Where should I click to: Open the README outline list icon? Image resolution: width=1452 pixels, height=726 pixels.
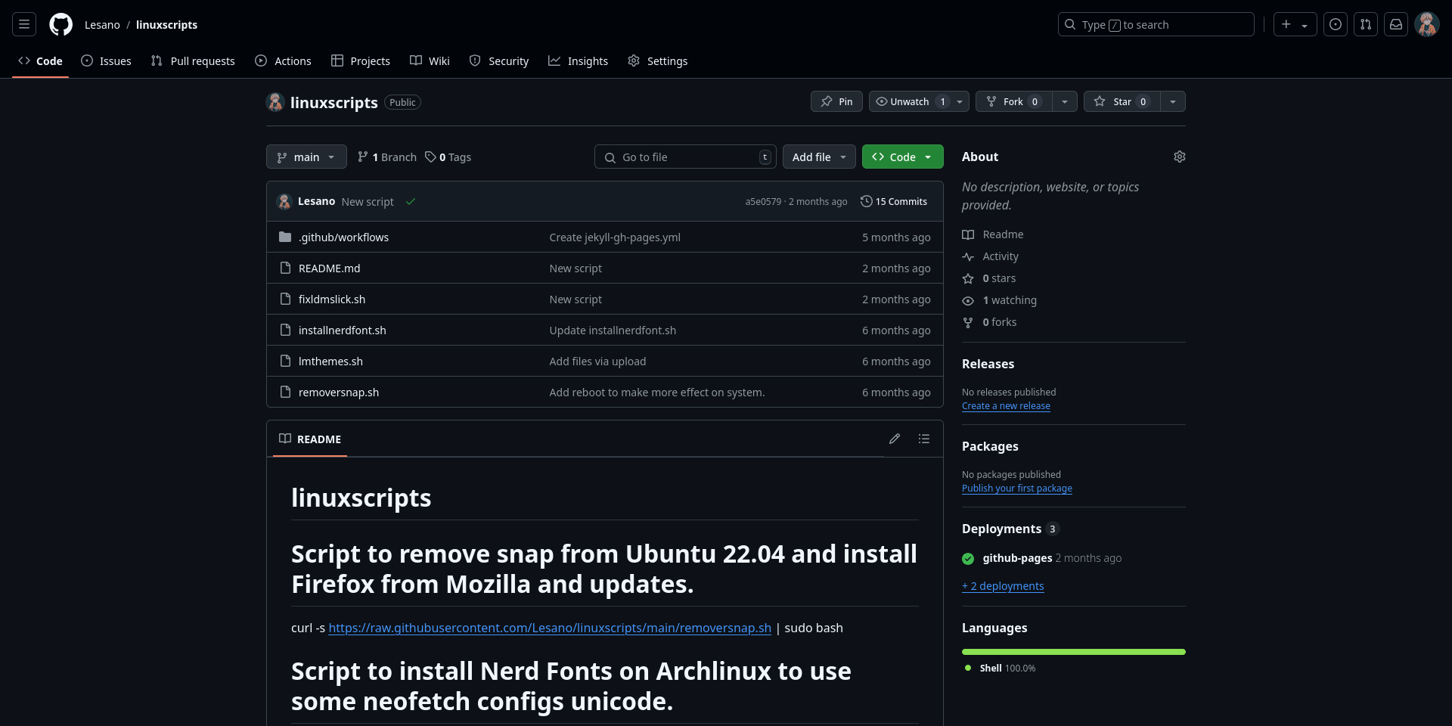coord(924,439)
